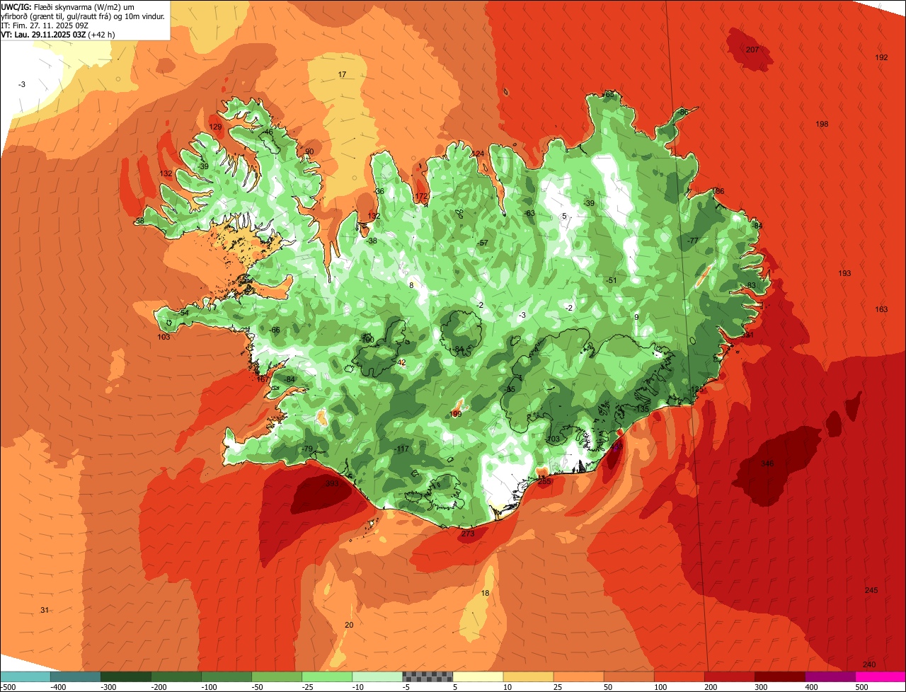Click the legend swatch between -200 and -100
Screen dimensions: 906x692
coord(176,676)
